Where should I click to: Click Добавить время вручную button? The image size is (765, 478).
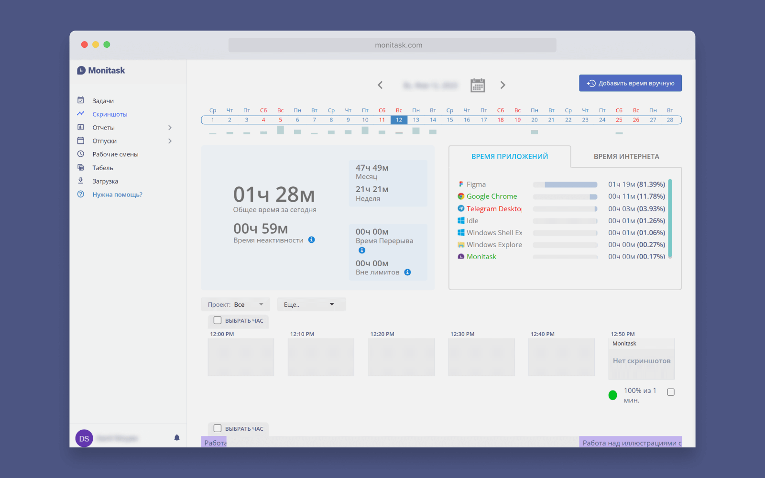click(630, 83)
